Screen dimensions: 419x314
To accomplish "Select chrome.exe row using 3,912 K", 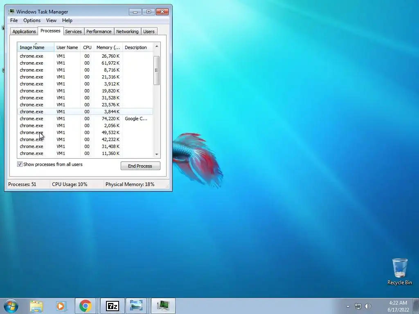I will [85, 84].
